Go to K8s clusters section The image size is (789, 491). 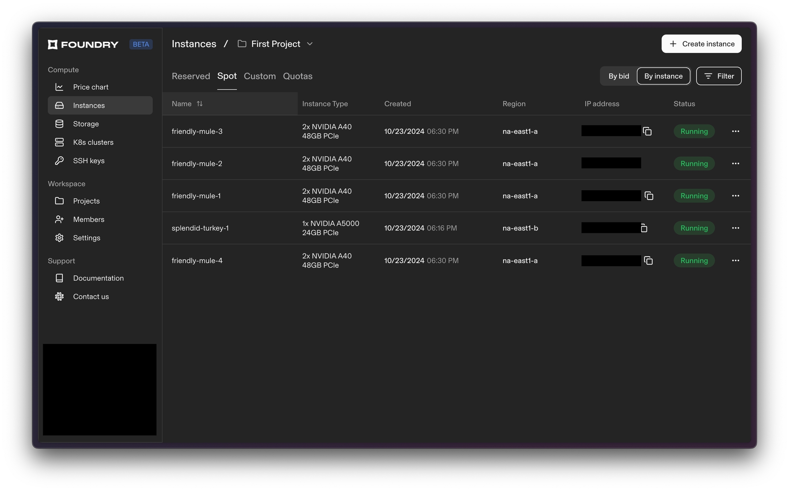click(93, 142)
